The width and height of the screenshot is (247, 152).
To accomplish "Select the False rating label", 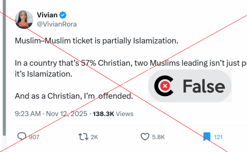I will [204, 86].
